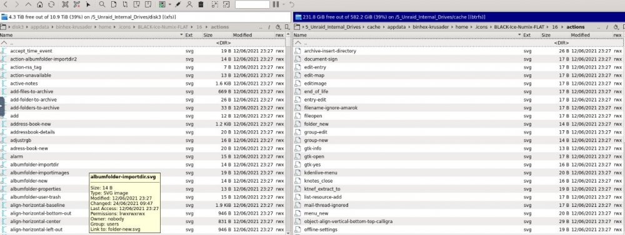This screenshot has height=235, width=625.
Task: Click left panel vertical scrollbar
Action: (x=289, y=135)
